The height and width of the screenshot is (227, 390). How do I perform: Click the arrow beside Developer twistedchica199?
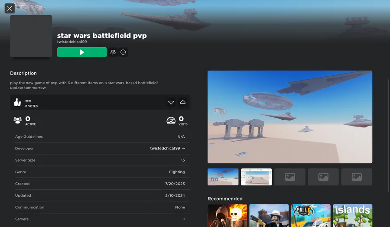183,149
